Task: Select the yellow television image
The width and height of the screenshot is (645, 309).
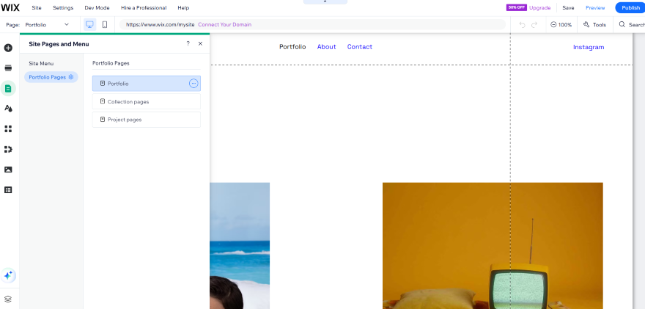Action: coord(493,246)
